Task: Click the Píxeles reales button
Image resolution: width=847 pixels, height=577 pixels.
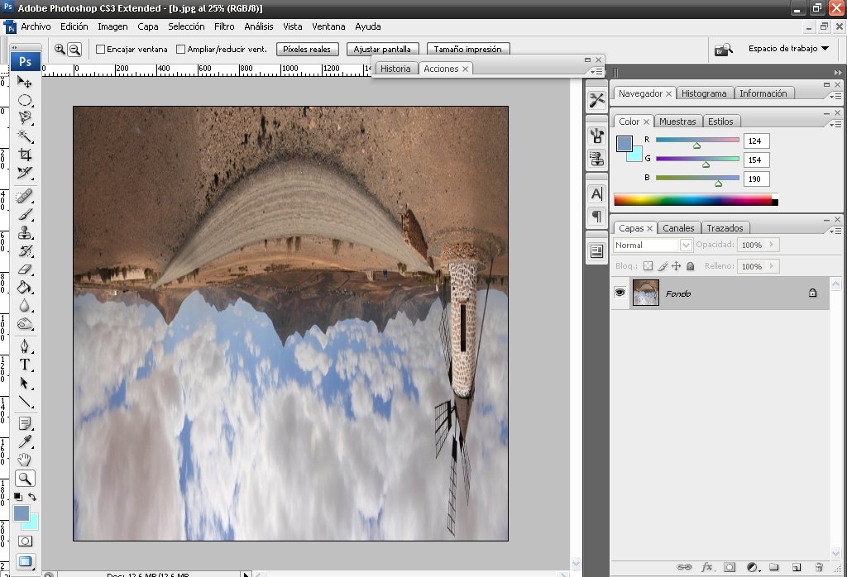Action: tap(307, 50)
